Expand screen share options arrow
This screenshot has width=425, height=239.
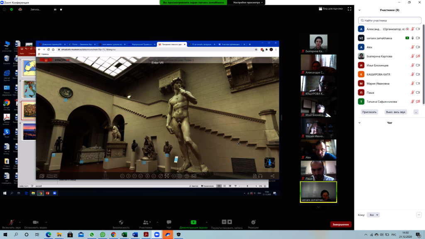tap(207, 222)
